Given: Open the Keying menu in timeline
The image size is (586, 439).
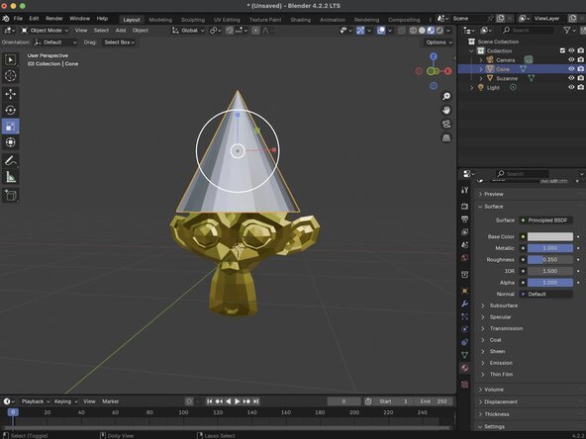Looking at the screenshot, I should 65,401.
